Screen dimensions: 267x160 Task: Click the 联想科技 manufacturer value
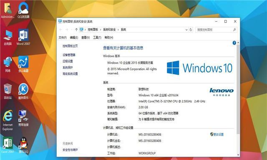(x=144, y=89)
